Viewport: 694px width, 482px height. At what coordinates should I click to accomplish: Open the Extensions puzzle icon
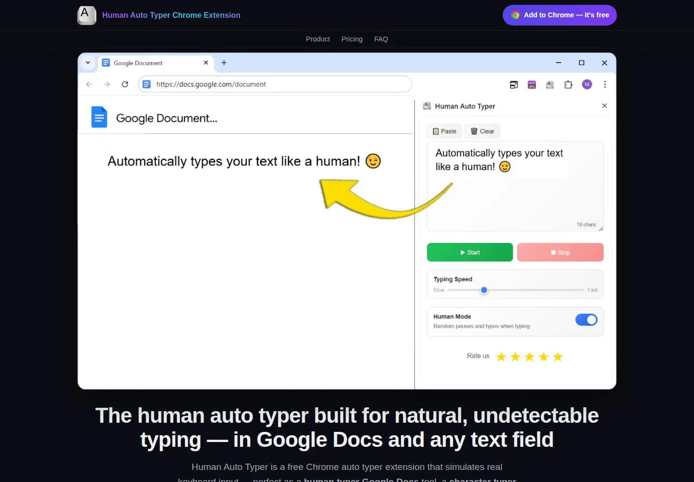(568, 85)
